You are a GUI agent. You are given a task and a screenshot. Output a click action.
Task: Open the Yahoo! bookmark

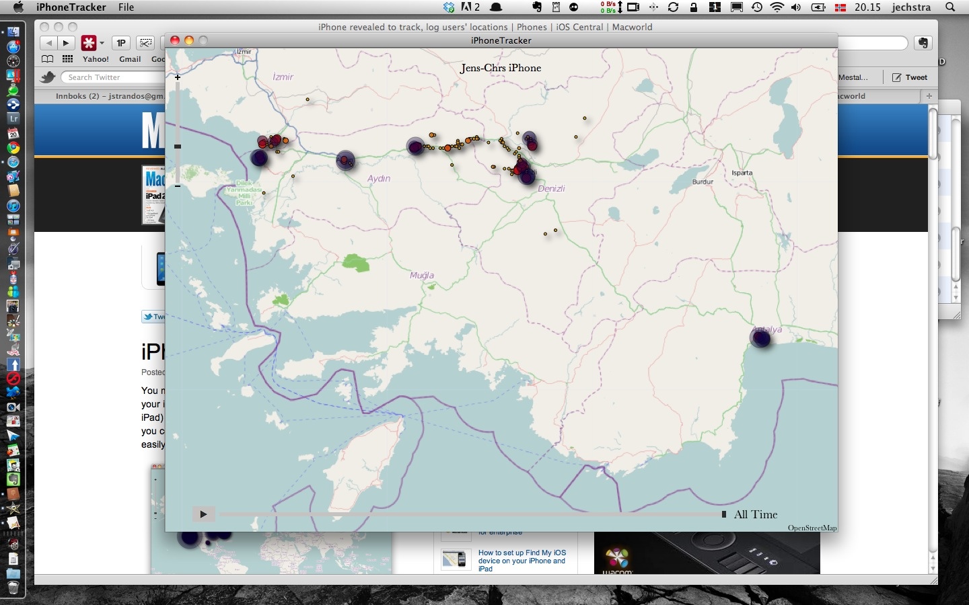point(96,59)
